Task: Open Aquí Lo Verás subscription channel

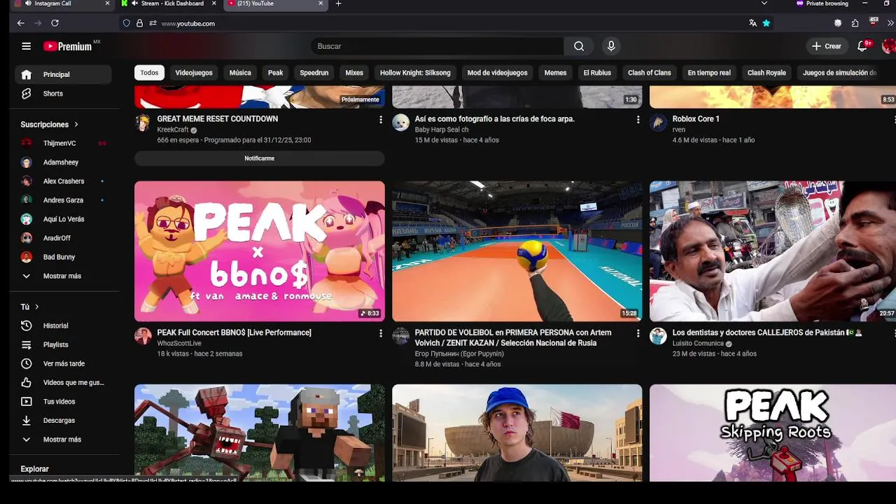Action: click(x=63, y=219)
